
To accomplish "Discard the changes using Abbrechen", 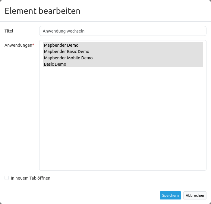I will point(195,196).
